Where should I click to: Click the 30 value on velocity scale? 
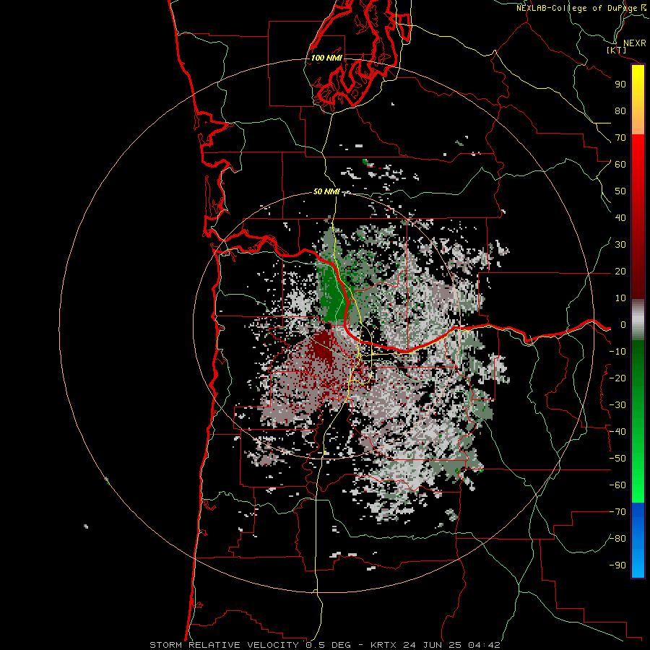620,245
